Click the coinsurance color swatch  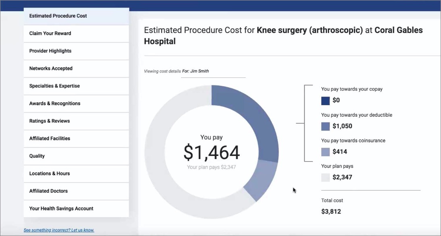pyautogui.click(x=325, y=152)
